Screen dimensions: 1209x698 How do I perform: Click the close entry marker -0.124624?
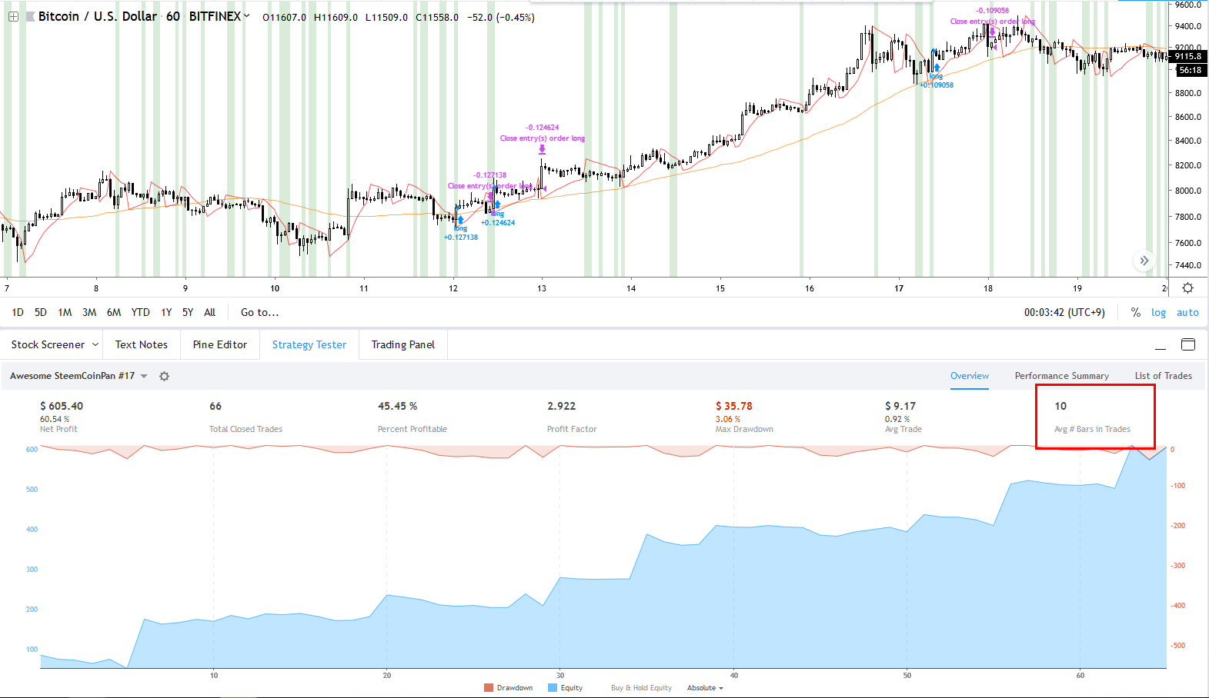543,149
